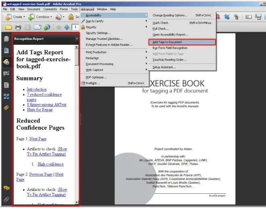Open 8 figures missing AltText link
Image resolution: width=266 pixels, height=209 pixels.
pyautogui.click(x=46, y=105)
